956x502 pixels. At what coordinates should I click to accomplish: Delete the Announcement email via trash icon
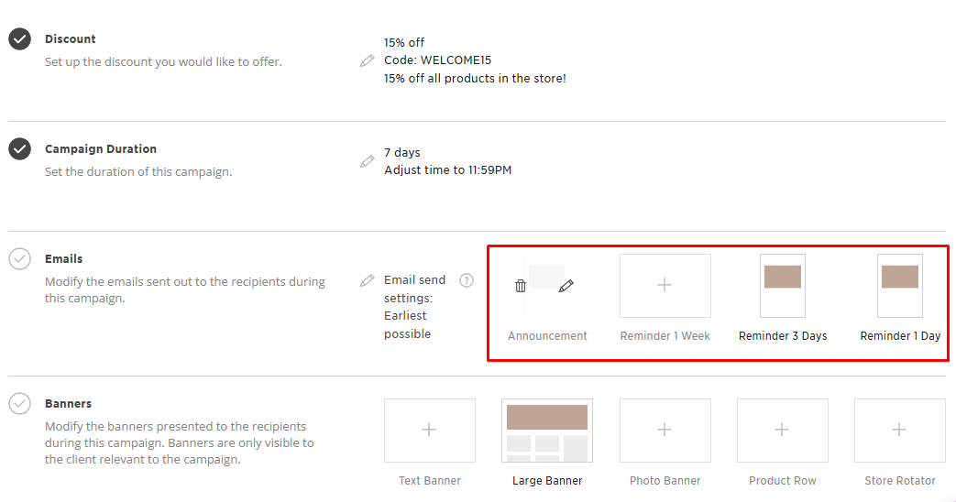click(521, 286)
